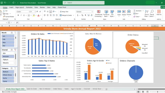This screenshot has height=93, width=165.
Task: Open the Insert ribbon tab
Action: (11, 7)
